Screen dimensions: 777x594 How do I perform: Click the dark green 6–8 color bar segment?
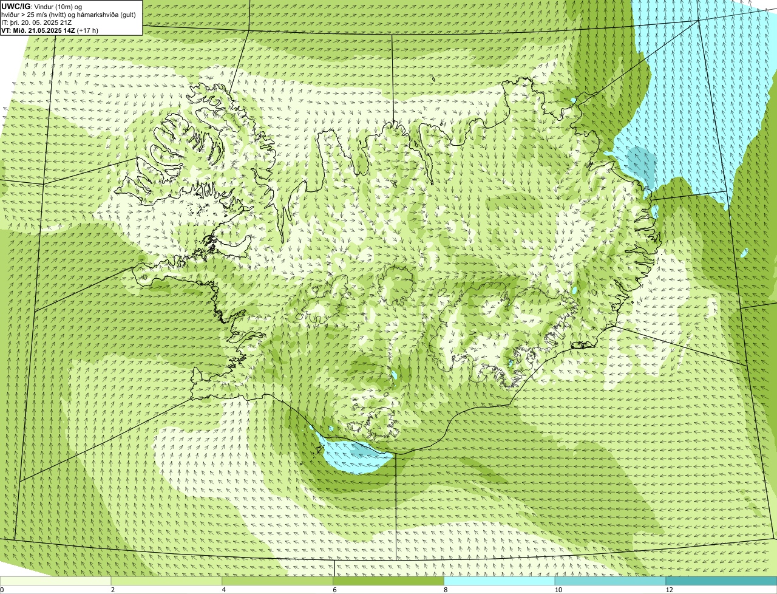click(x=388, y=581)
